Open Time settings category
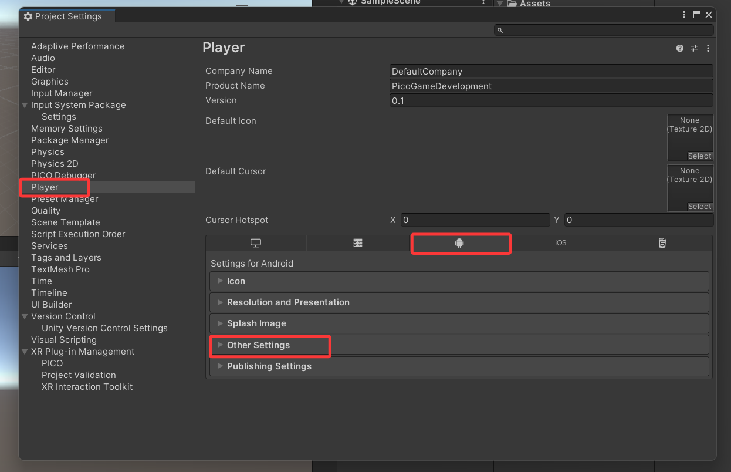Screen dimensions: 731x472 [x=41, y=281]
